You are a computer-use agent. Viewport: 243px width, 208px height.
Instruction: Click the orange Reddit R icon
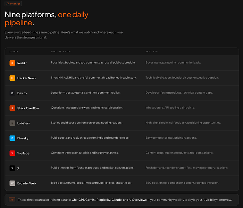pos(12,63)
